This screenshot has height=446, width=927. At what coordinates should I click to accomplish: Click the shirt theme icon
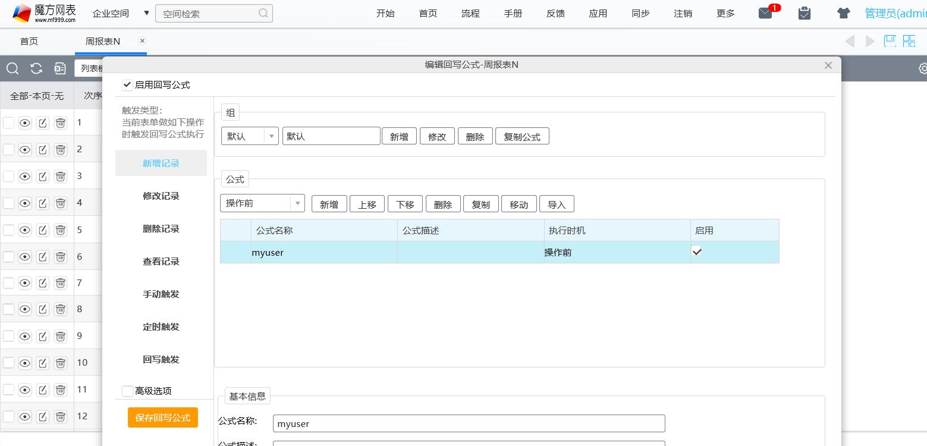tap(843, 13)
